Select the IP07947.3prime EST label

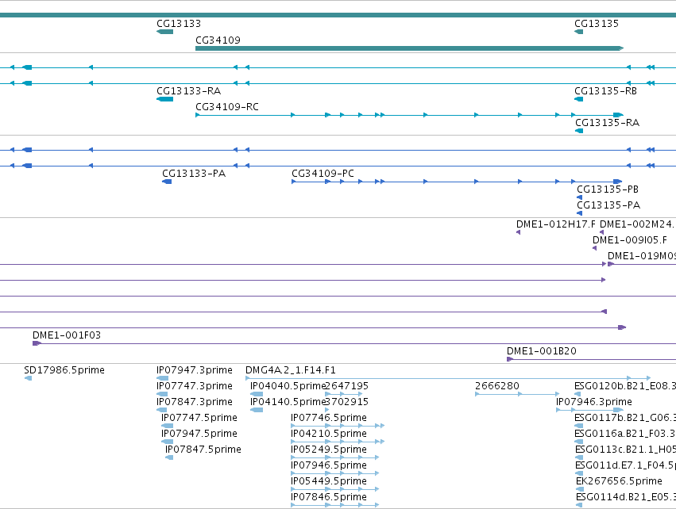click(x=194, y=370)
